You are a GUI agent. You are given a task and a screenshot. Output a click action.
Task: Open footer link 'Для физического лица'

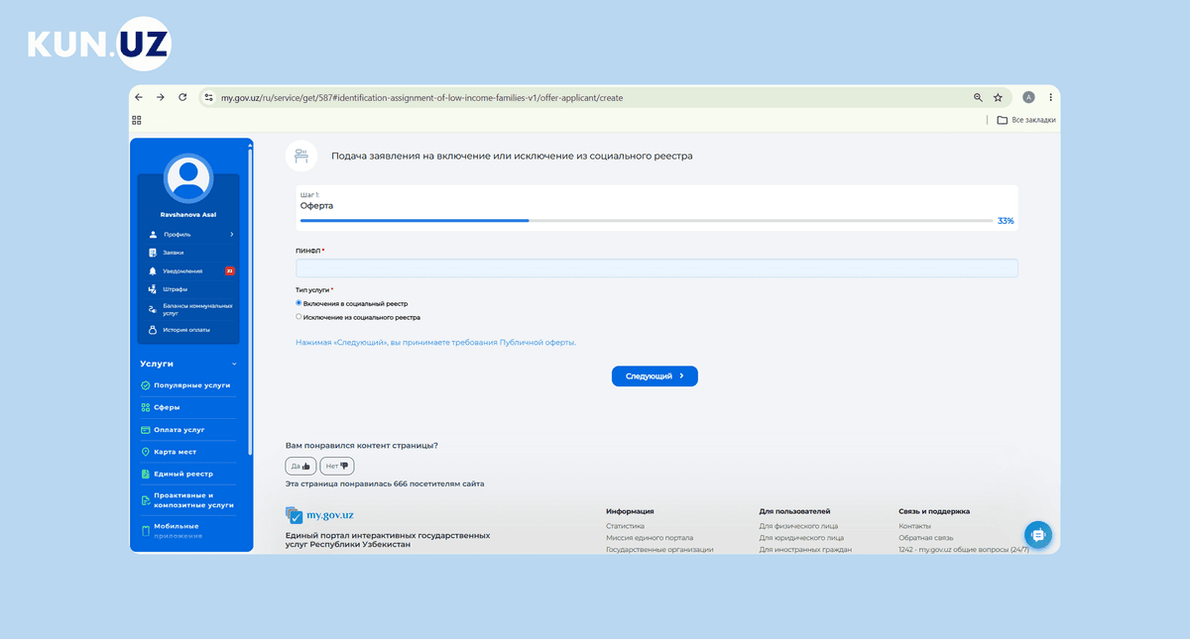(x=798, y=526)
